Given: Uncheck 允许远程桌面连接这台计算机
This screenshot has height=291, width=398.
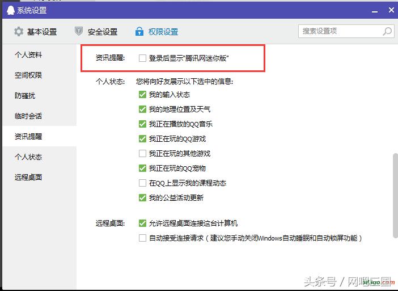Looking at the screenshot, I should [142, 223].
